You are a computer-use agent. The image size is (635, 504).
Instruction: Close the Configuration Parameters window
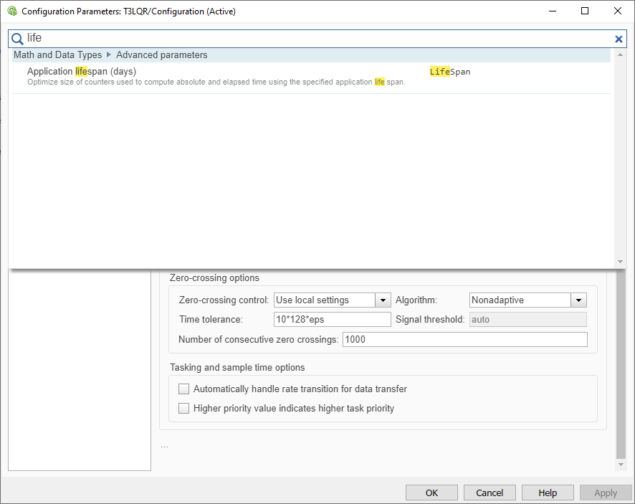coord(618,11)
